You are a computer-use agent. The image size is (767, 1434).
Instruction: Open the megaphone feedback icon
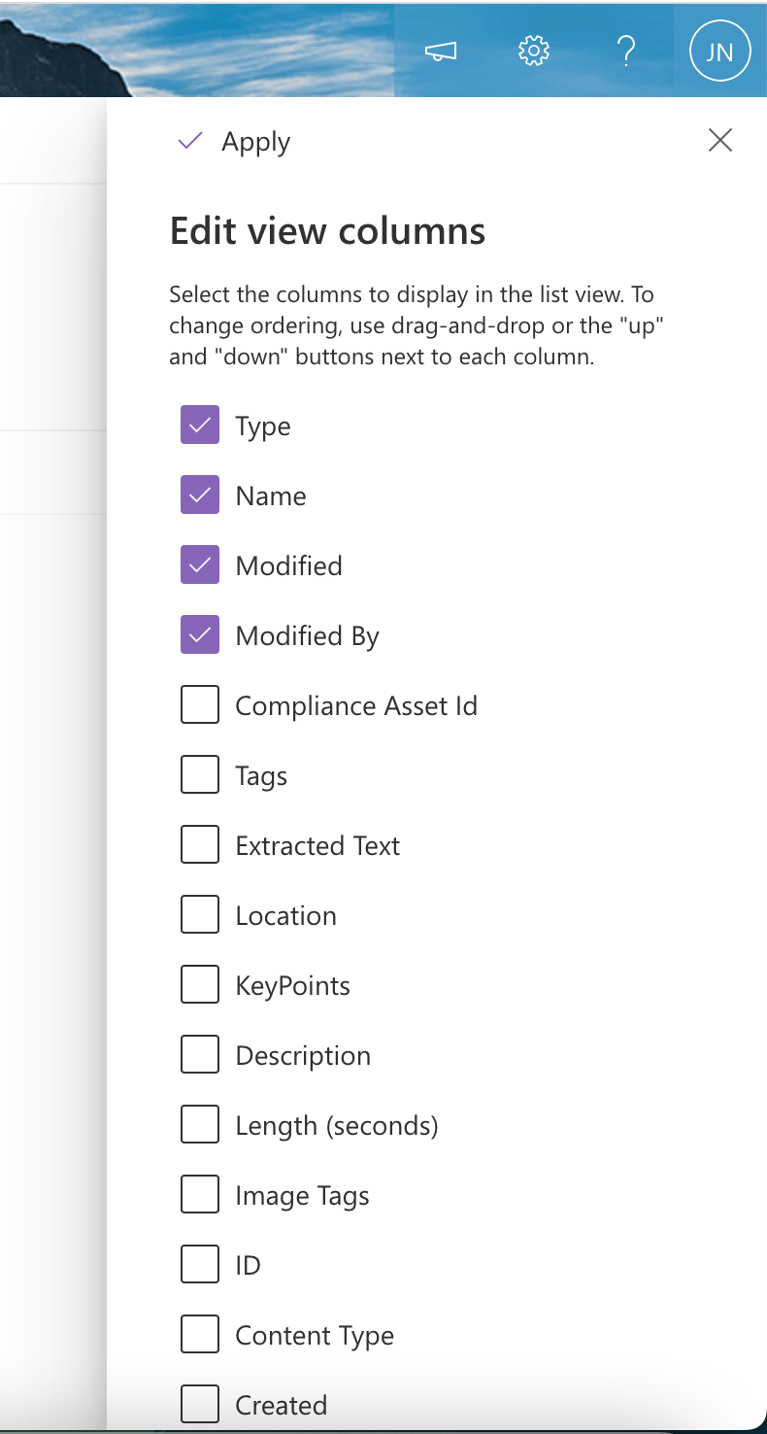441,51
